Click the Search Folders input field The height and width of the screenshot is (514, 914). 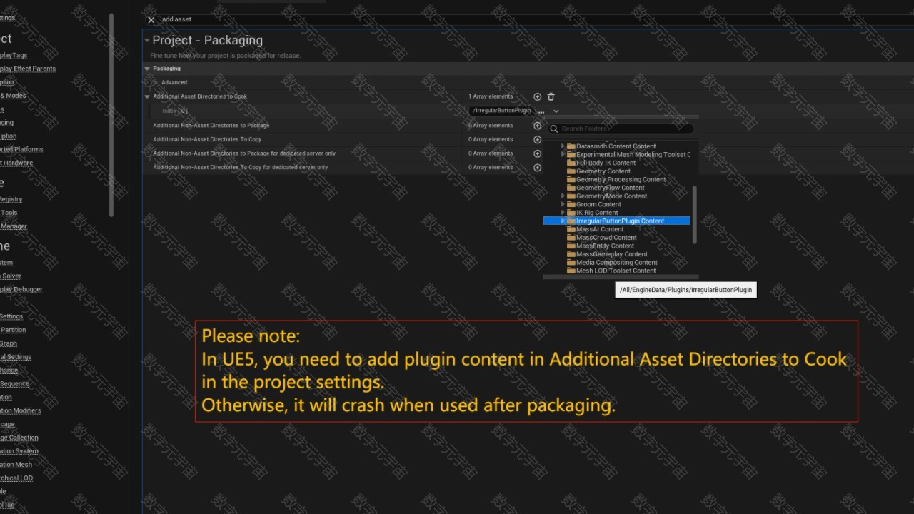pos(621,129)
